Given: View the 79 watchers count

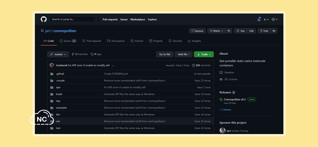Looking at the screenshot, I should tap(228, 31).
